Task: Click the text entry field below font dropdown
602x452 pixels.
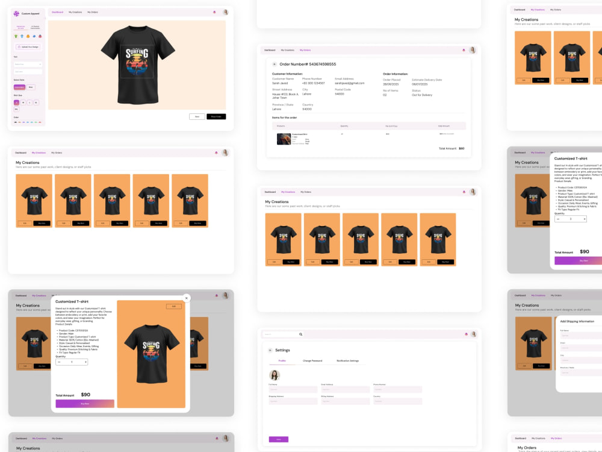Action: tap(28, 72)
